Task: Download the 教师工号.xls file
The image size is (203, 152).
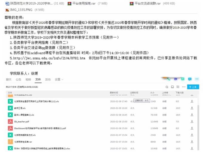Action: [x=192, y=108]
